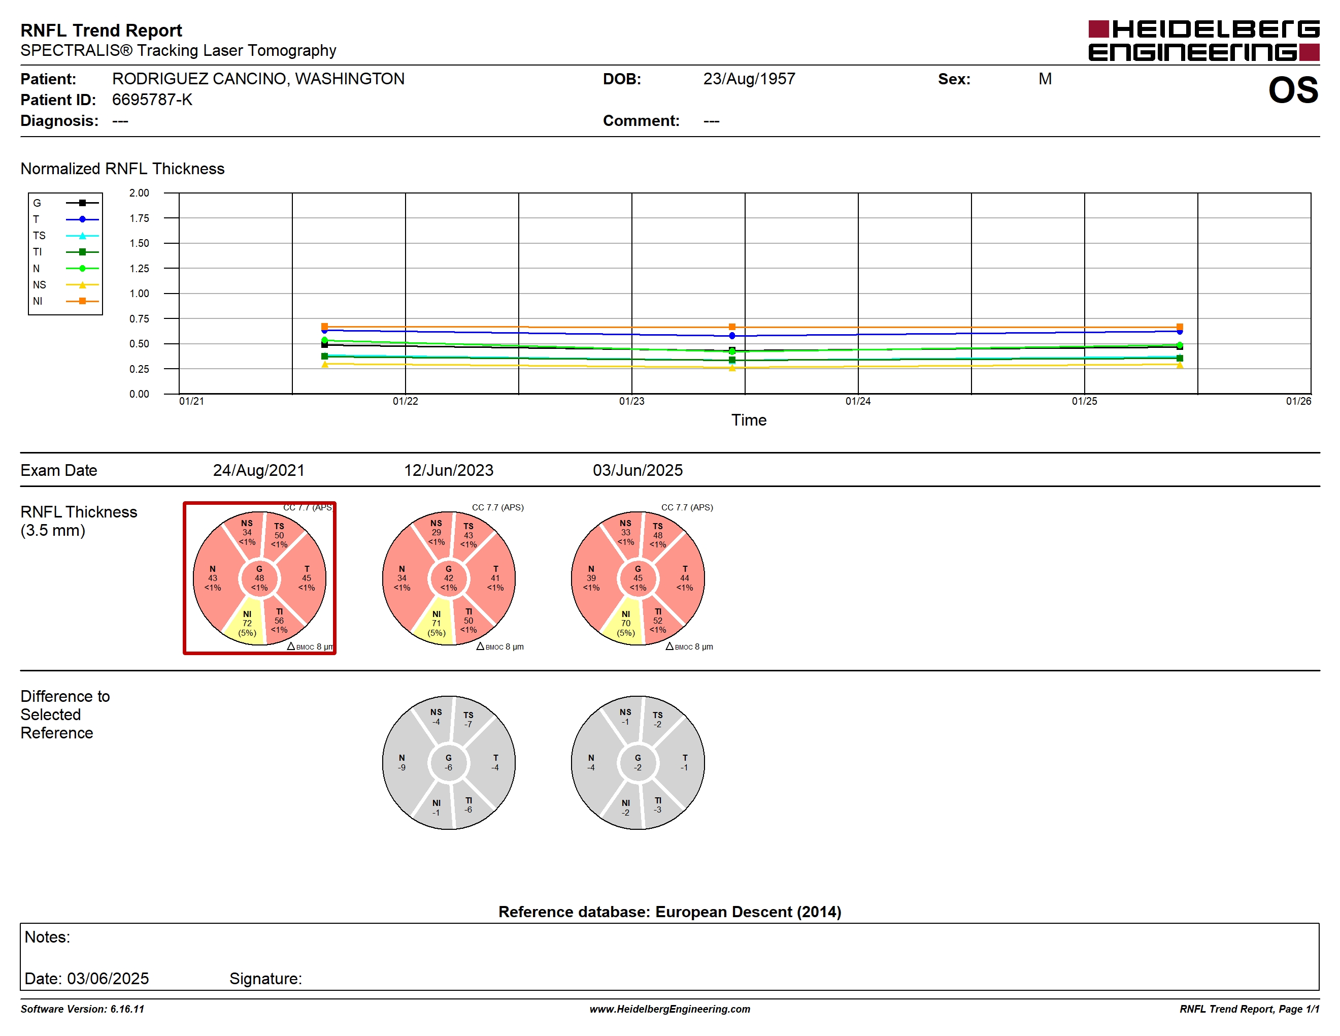This screenshot has width=1340, height=1036.
Task: Click the G 48 center in the 2021 chart
Action: pyautogui.click(x=259, y=578)
